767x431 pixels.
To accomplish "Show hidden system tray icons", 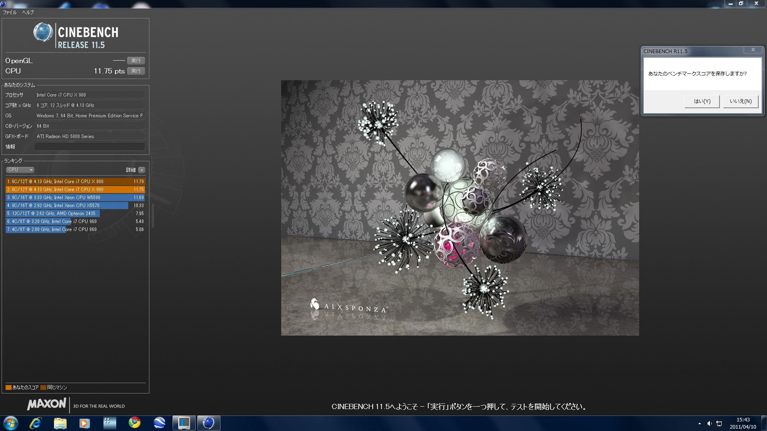I will (699, 423).
